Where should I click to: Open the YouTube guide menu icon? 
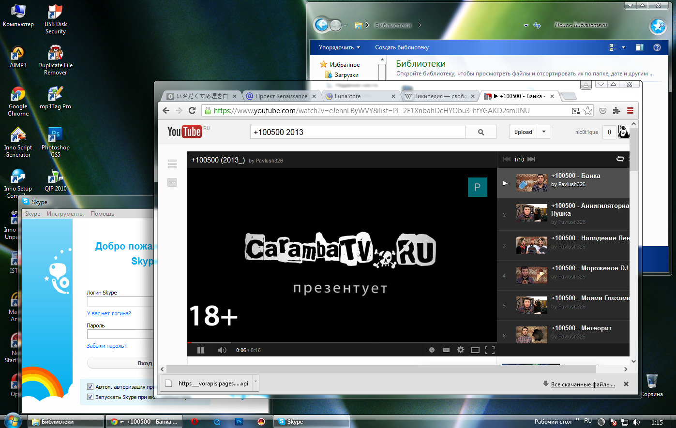(x=172, y=164)
